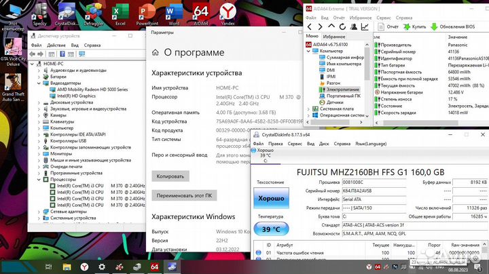
Task: Open the AIDA64 graph chart icon
Action: click(365, 26)
